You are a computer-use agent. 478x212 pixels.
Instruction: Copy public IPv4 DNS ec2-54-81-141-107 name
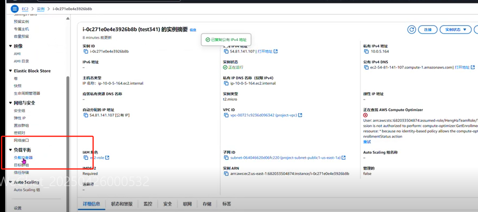coord(366,67)
